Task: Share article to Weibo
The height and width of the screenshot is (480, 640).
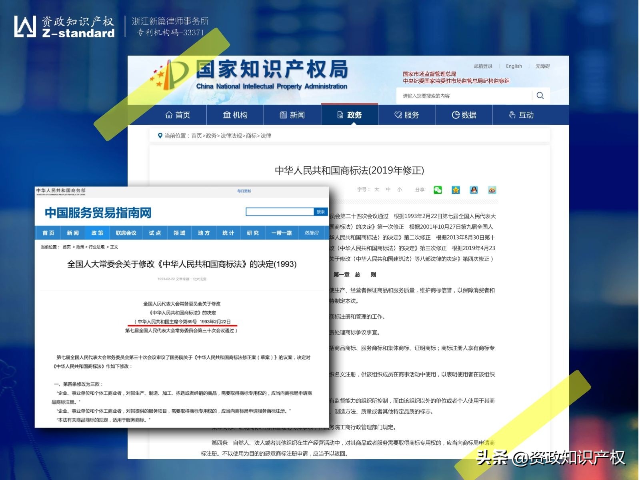Action: [491, 190]
